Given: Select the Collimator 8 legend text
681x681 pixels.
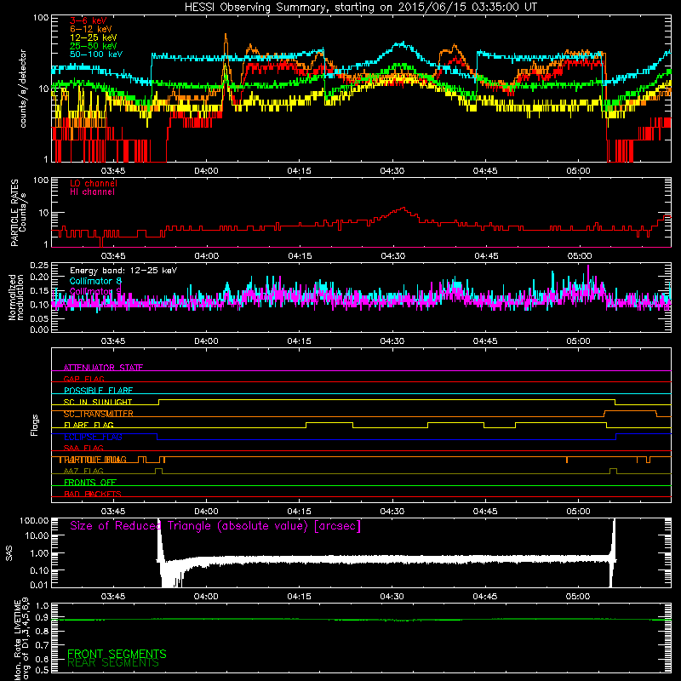Looking at the screenshot, I should (x=95, y=281).
